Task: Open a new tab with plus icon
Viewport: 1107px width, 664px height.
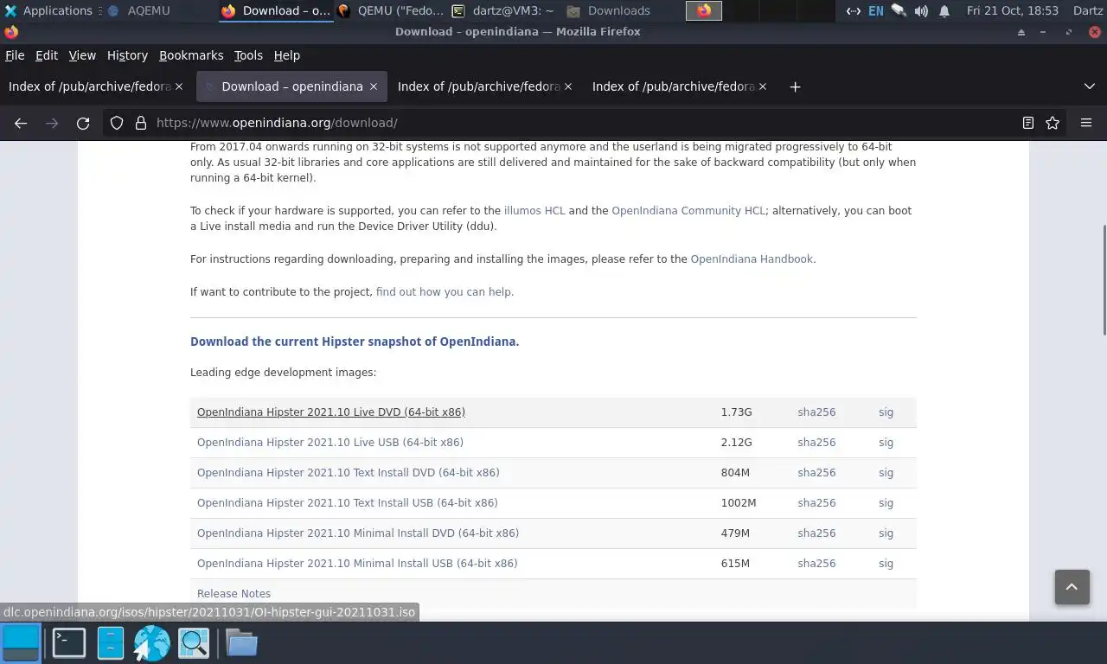Action: 795,86
